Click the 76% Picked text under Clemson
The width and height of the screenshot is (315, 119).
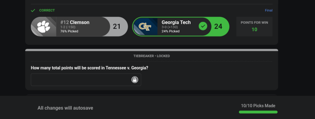coord(69,31)
